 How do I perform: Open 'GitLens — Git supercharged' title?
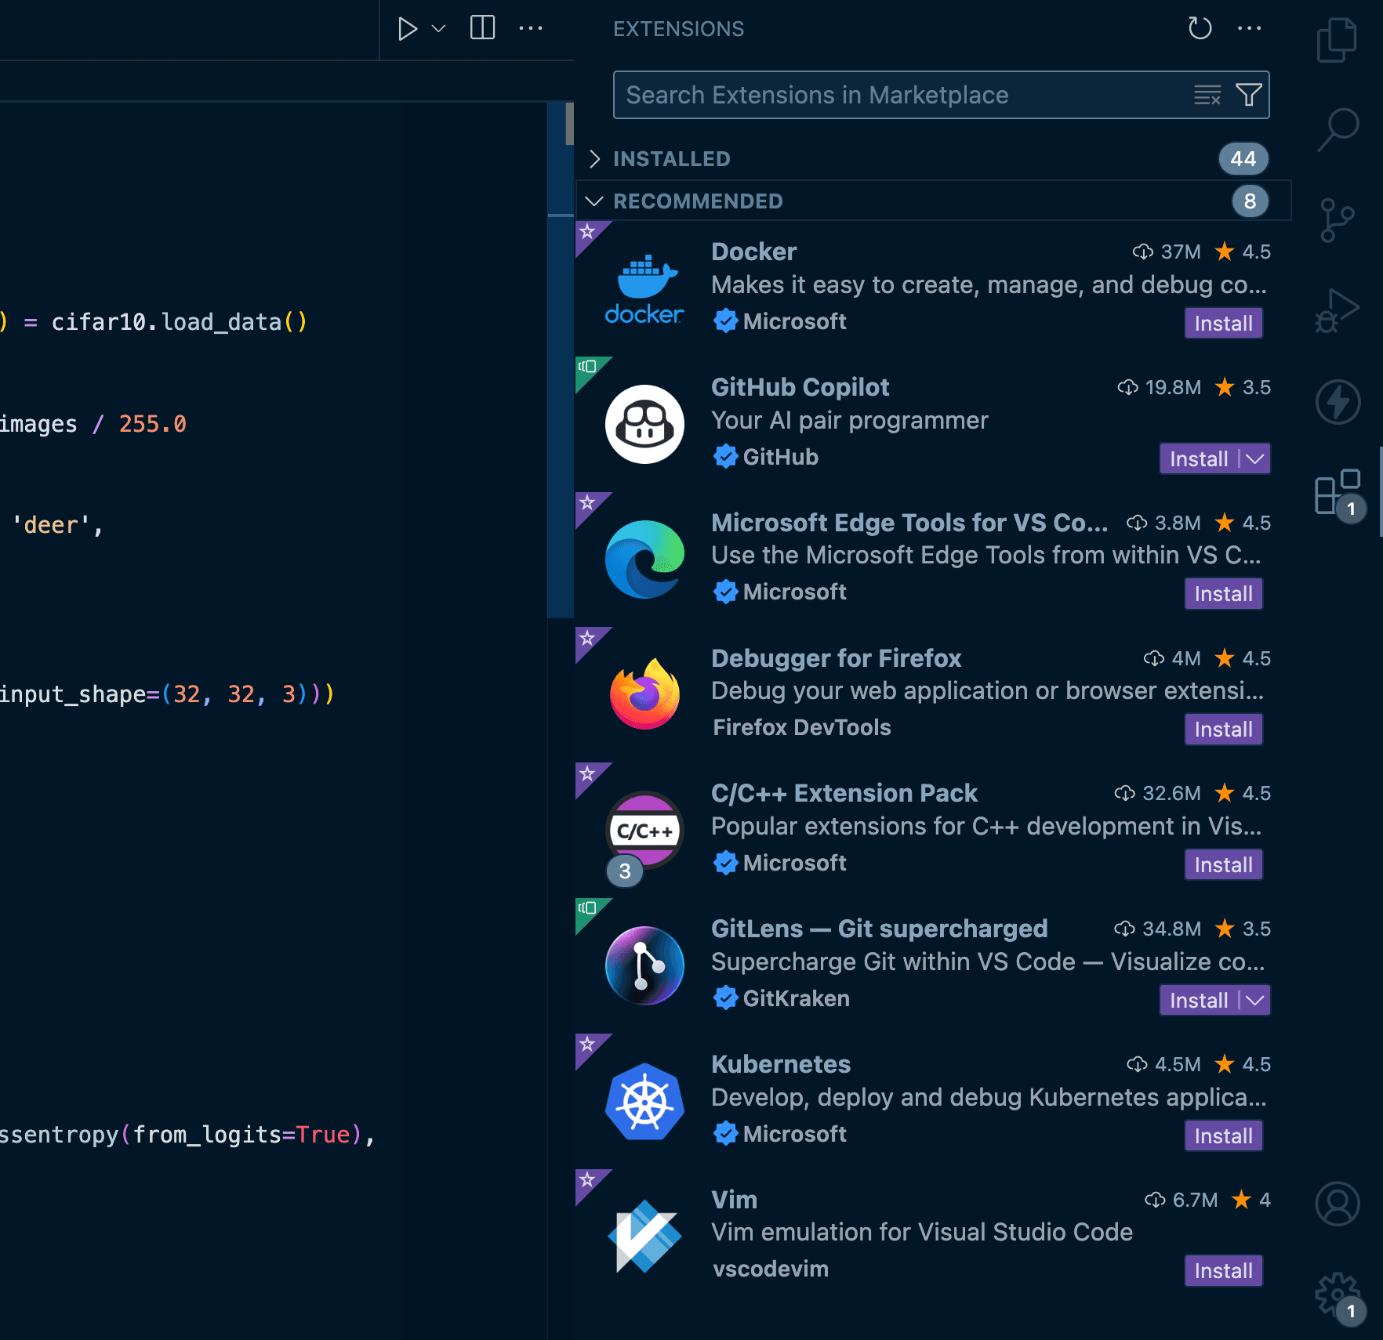coord(879,929)
